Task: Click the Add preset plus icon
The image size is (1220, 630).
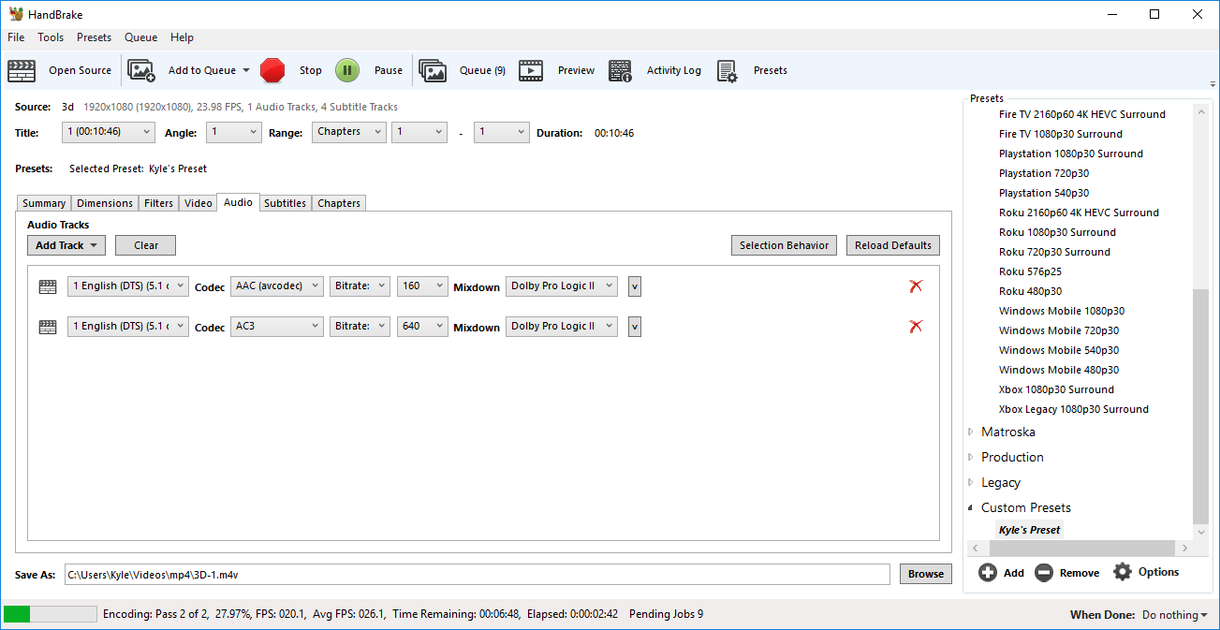Action: (x=988, y=572)
